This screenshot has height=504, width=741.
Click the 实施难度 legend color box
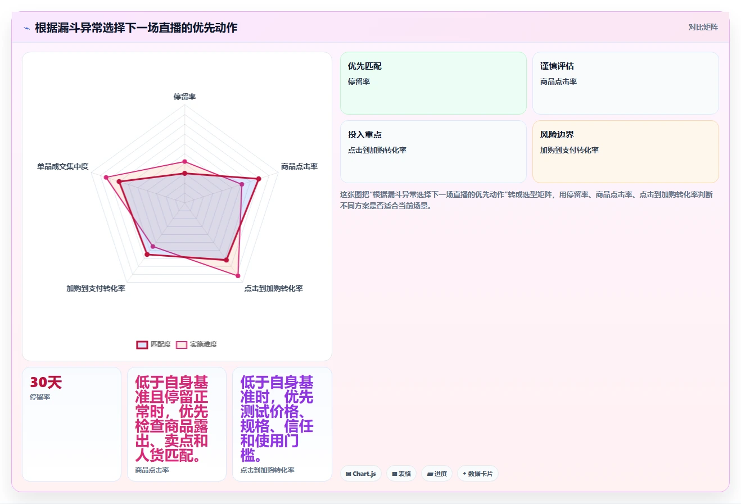182,344
